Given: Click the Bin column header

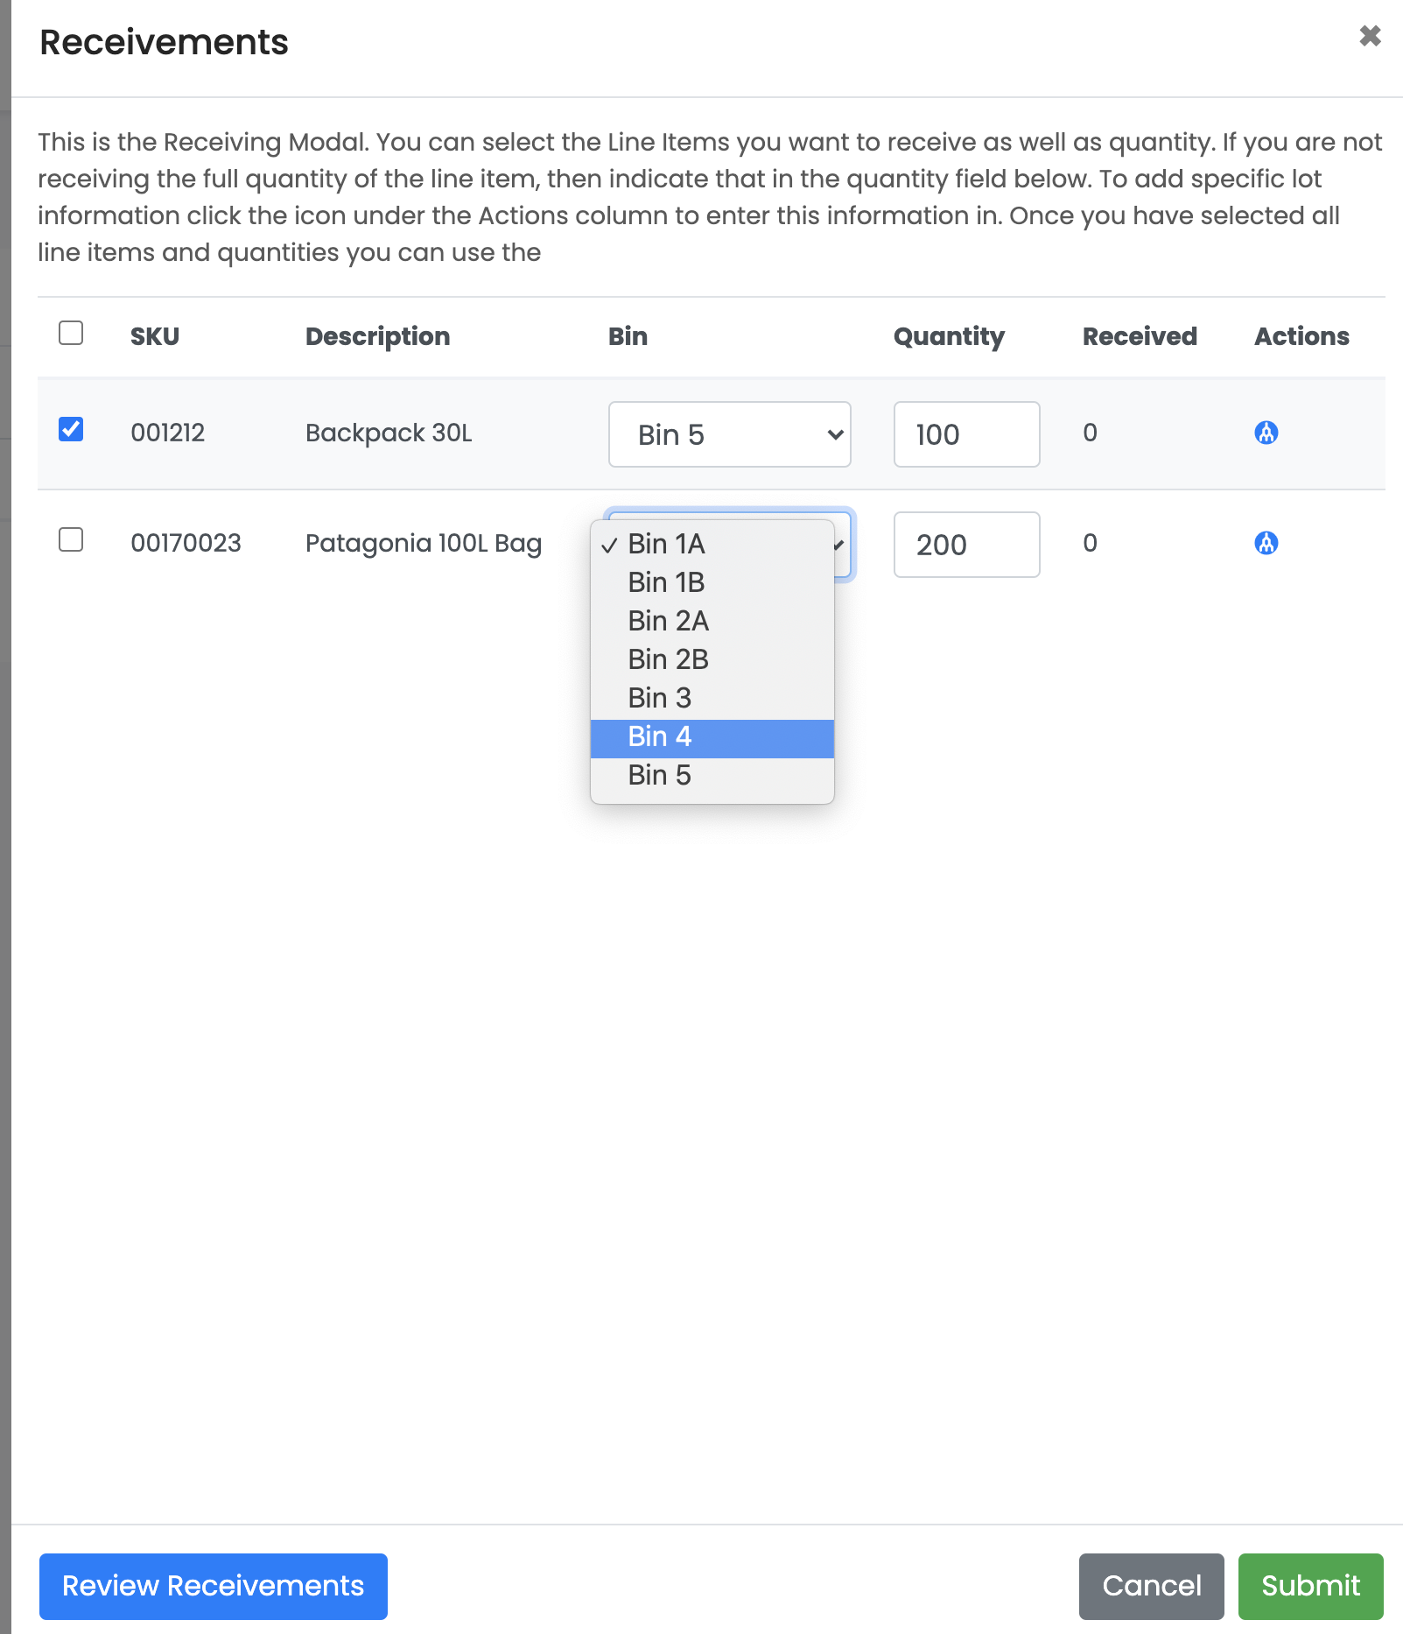Looking at the screenshot, I should coord(628,336).
